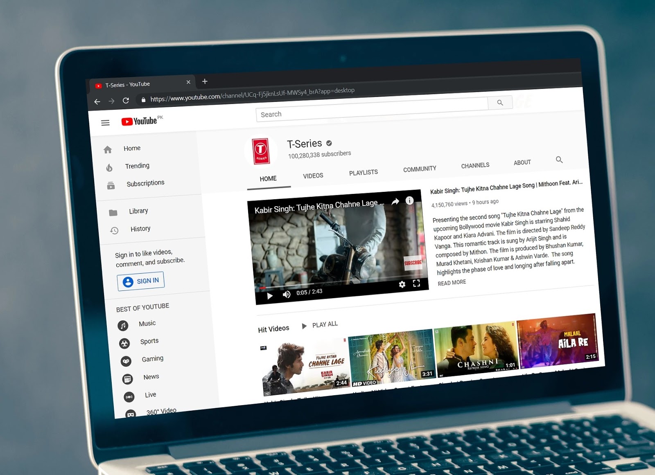
Task: Click the 0:05 / 2:43 time display
Action: coord(309,292)
